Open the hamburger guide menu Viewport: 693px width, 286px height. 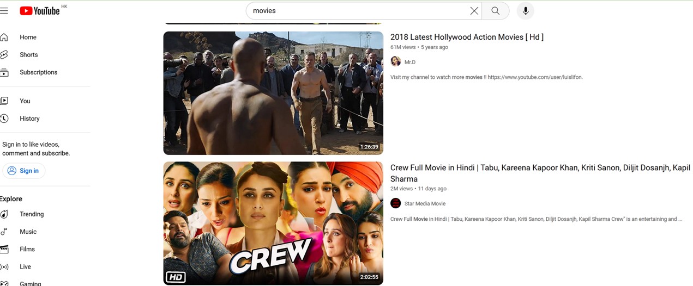coord(4,11)
